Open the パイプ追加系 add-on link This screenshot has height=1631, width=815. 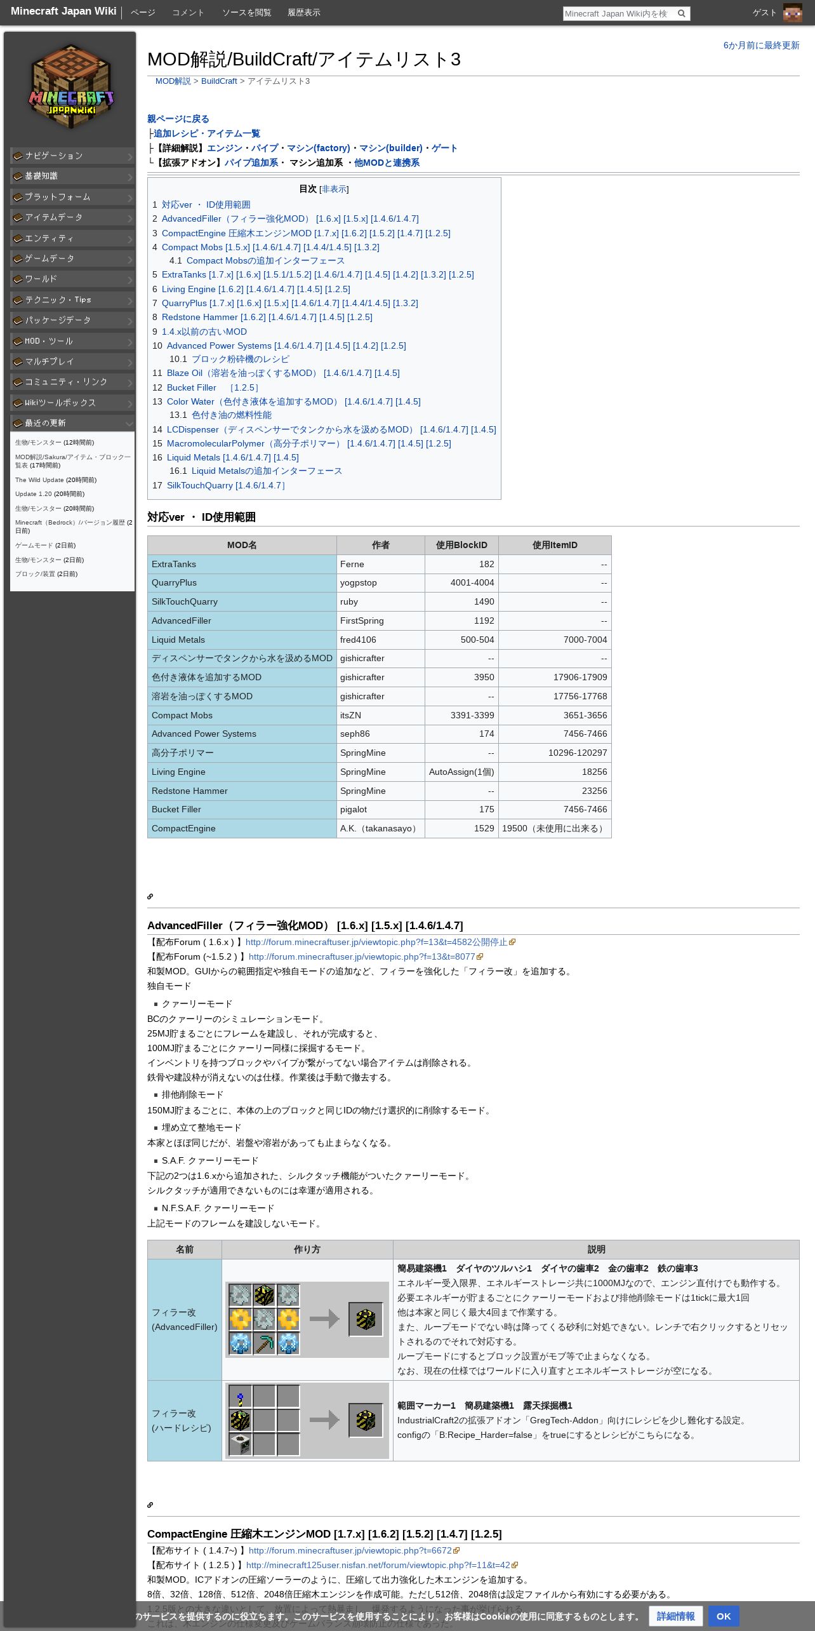251,163
